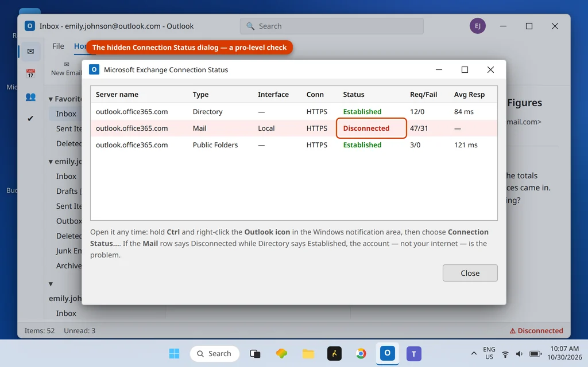Click the 47/31 Req/Fail value
Viewport: 588px width, 367px height.
click(x=419, y=128)
